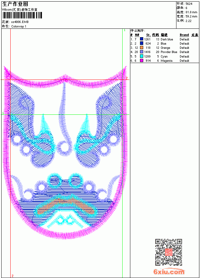Click the QR code image
Image resolution: width=200 pixels, height=278 pixels.
point(168,252)
